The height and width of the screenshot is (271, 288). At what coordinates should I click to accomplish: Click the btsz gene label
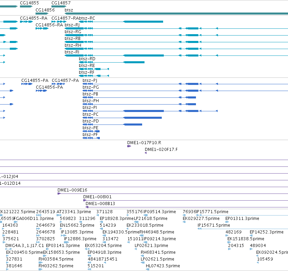69,10
